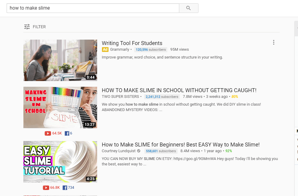Expand the FILTER options
The width and height of the screenshot is (298, 196).
tap(39, 27)
